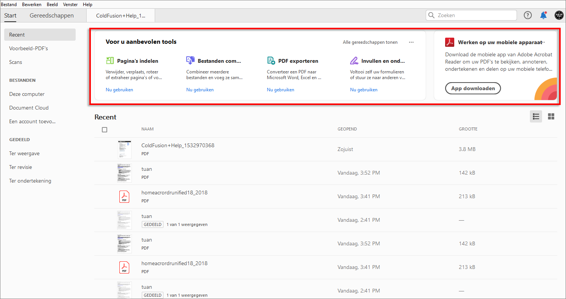The width and height of the screenshot is (566, 299).
Task: Open the notifications bell icon
Action: 543,15
